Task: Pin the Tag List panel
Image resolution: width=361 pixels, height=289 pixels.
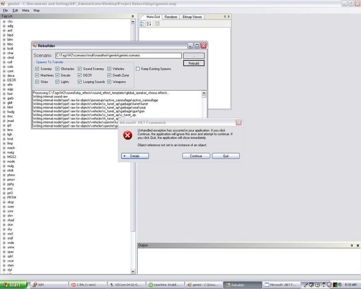Action: (x=133, y=16)
